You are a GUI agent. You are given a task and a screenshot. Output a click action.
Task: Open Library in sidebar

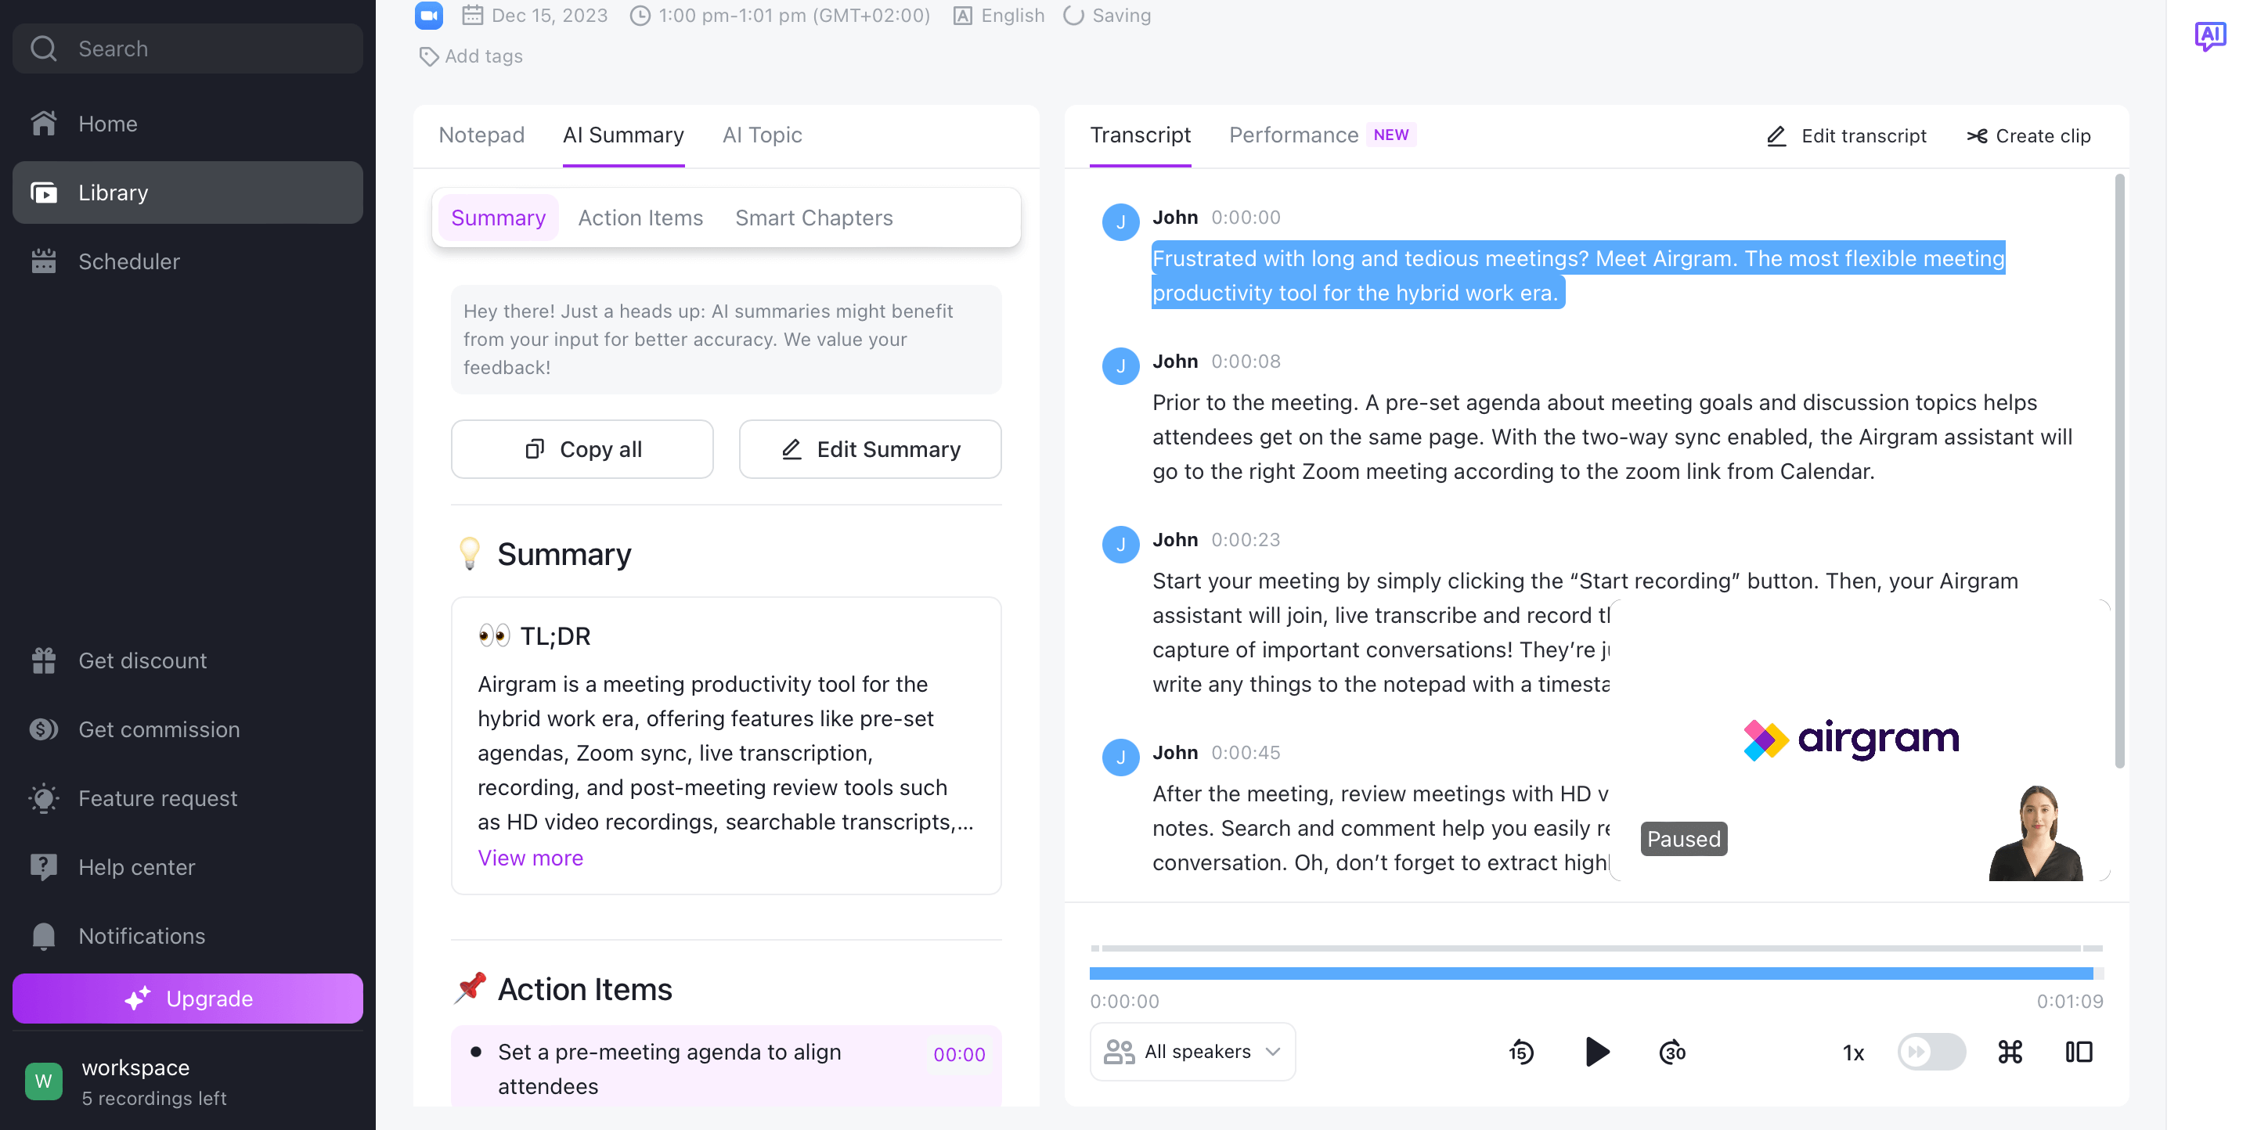tap(188, 193)
